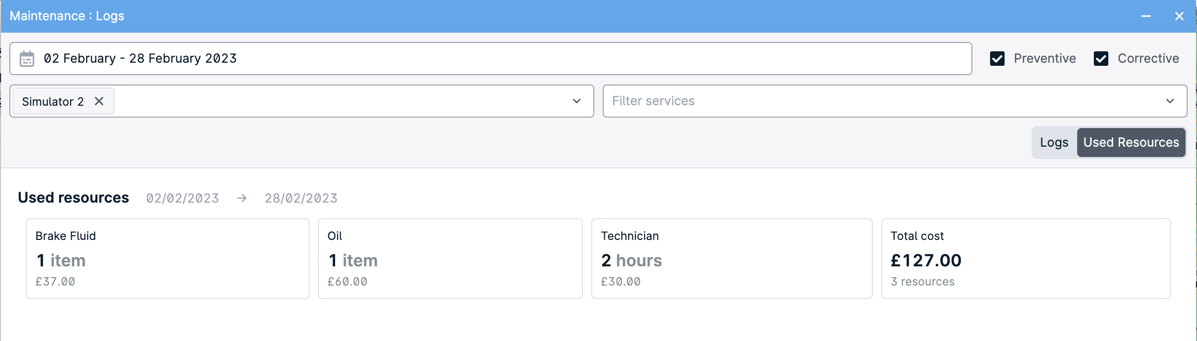Click the start date 02/02/2023 text
Viewport: 1197px width, 341px height.
(183, 198)
